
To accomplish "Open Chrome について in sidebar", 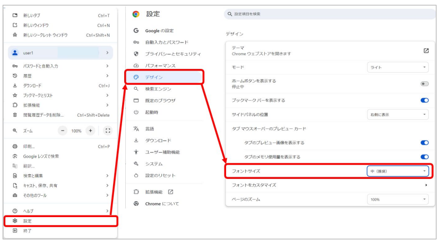I will tap(161, 204).
